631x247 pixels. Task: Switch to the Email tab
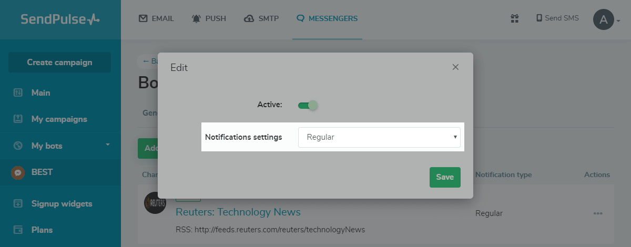tap(156, 19)
